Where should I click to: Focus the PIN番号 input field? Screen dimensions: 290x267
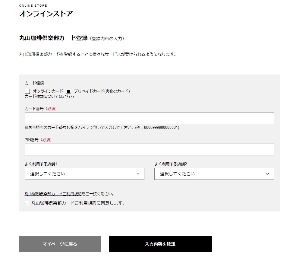(149, 150)
